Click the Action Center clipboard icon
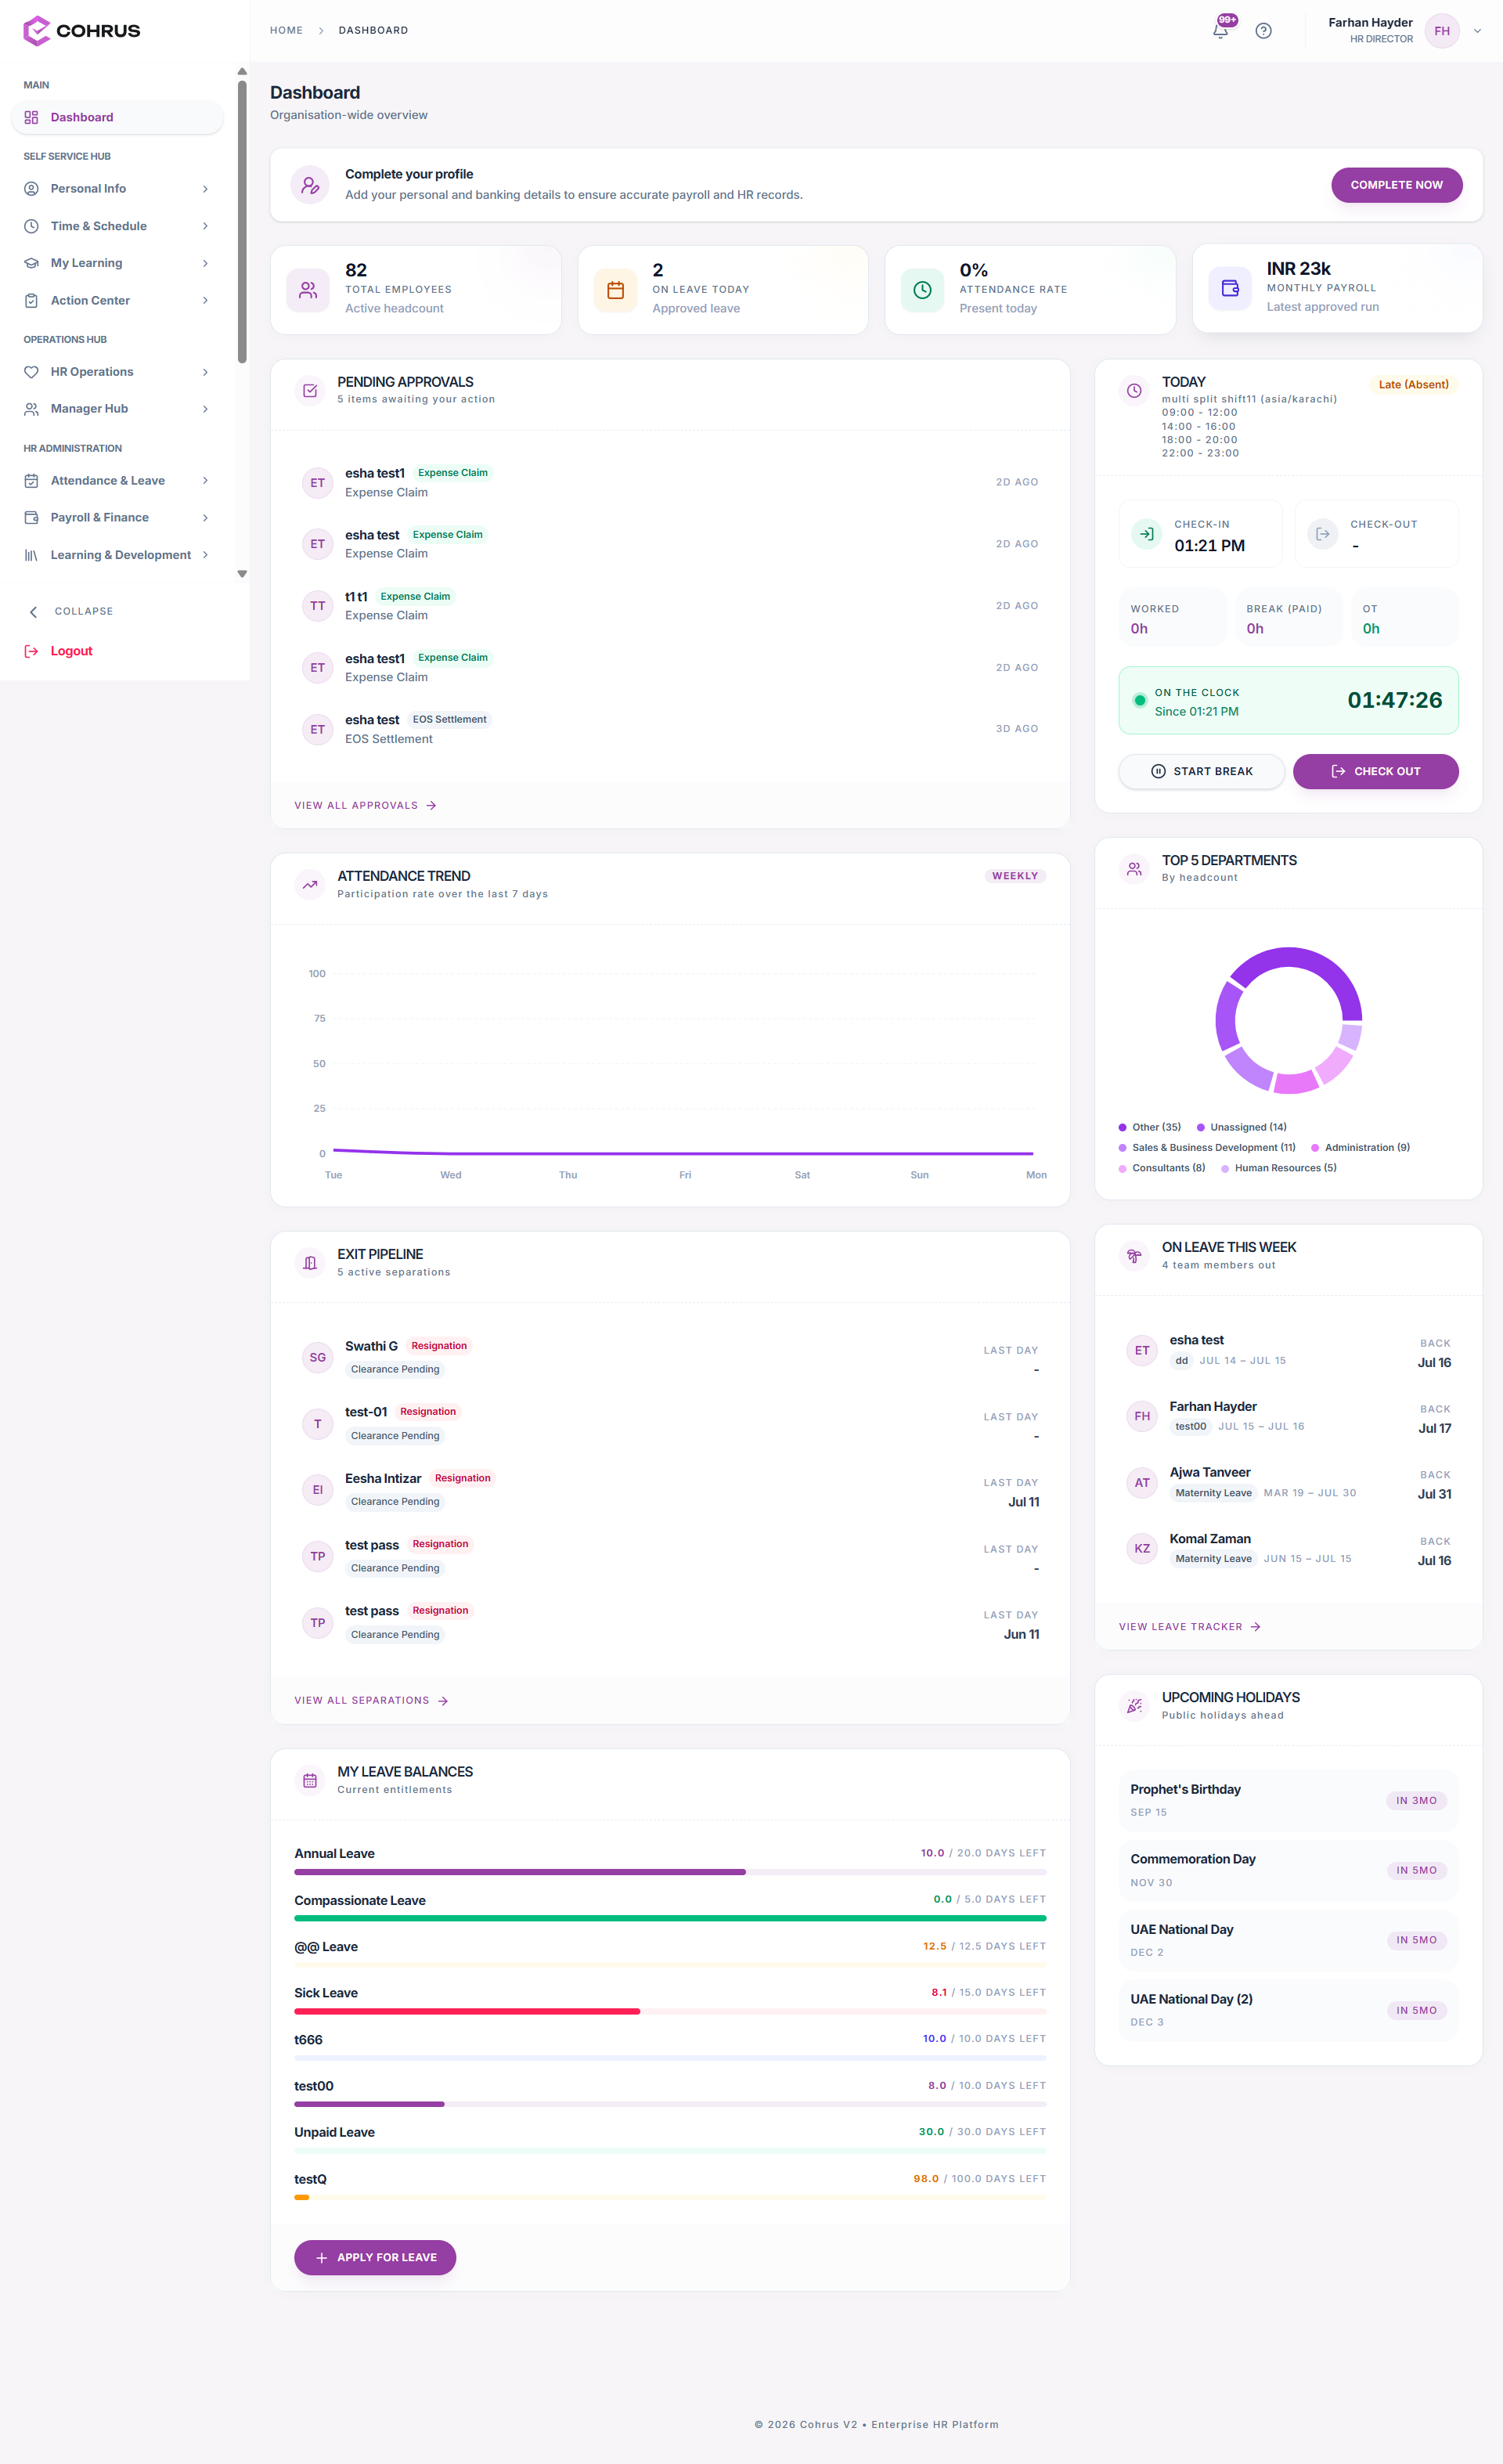 pos(31,300)
